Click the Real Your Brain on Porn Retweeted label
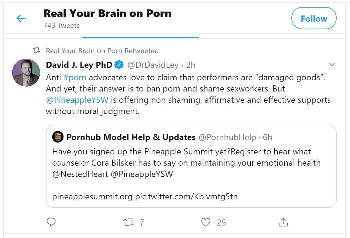 (102, 50)
